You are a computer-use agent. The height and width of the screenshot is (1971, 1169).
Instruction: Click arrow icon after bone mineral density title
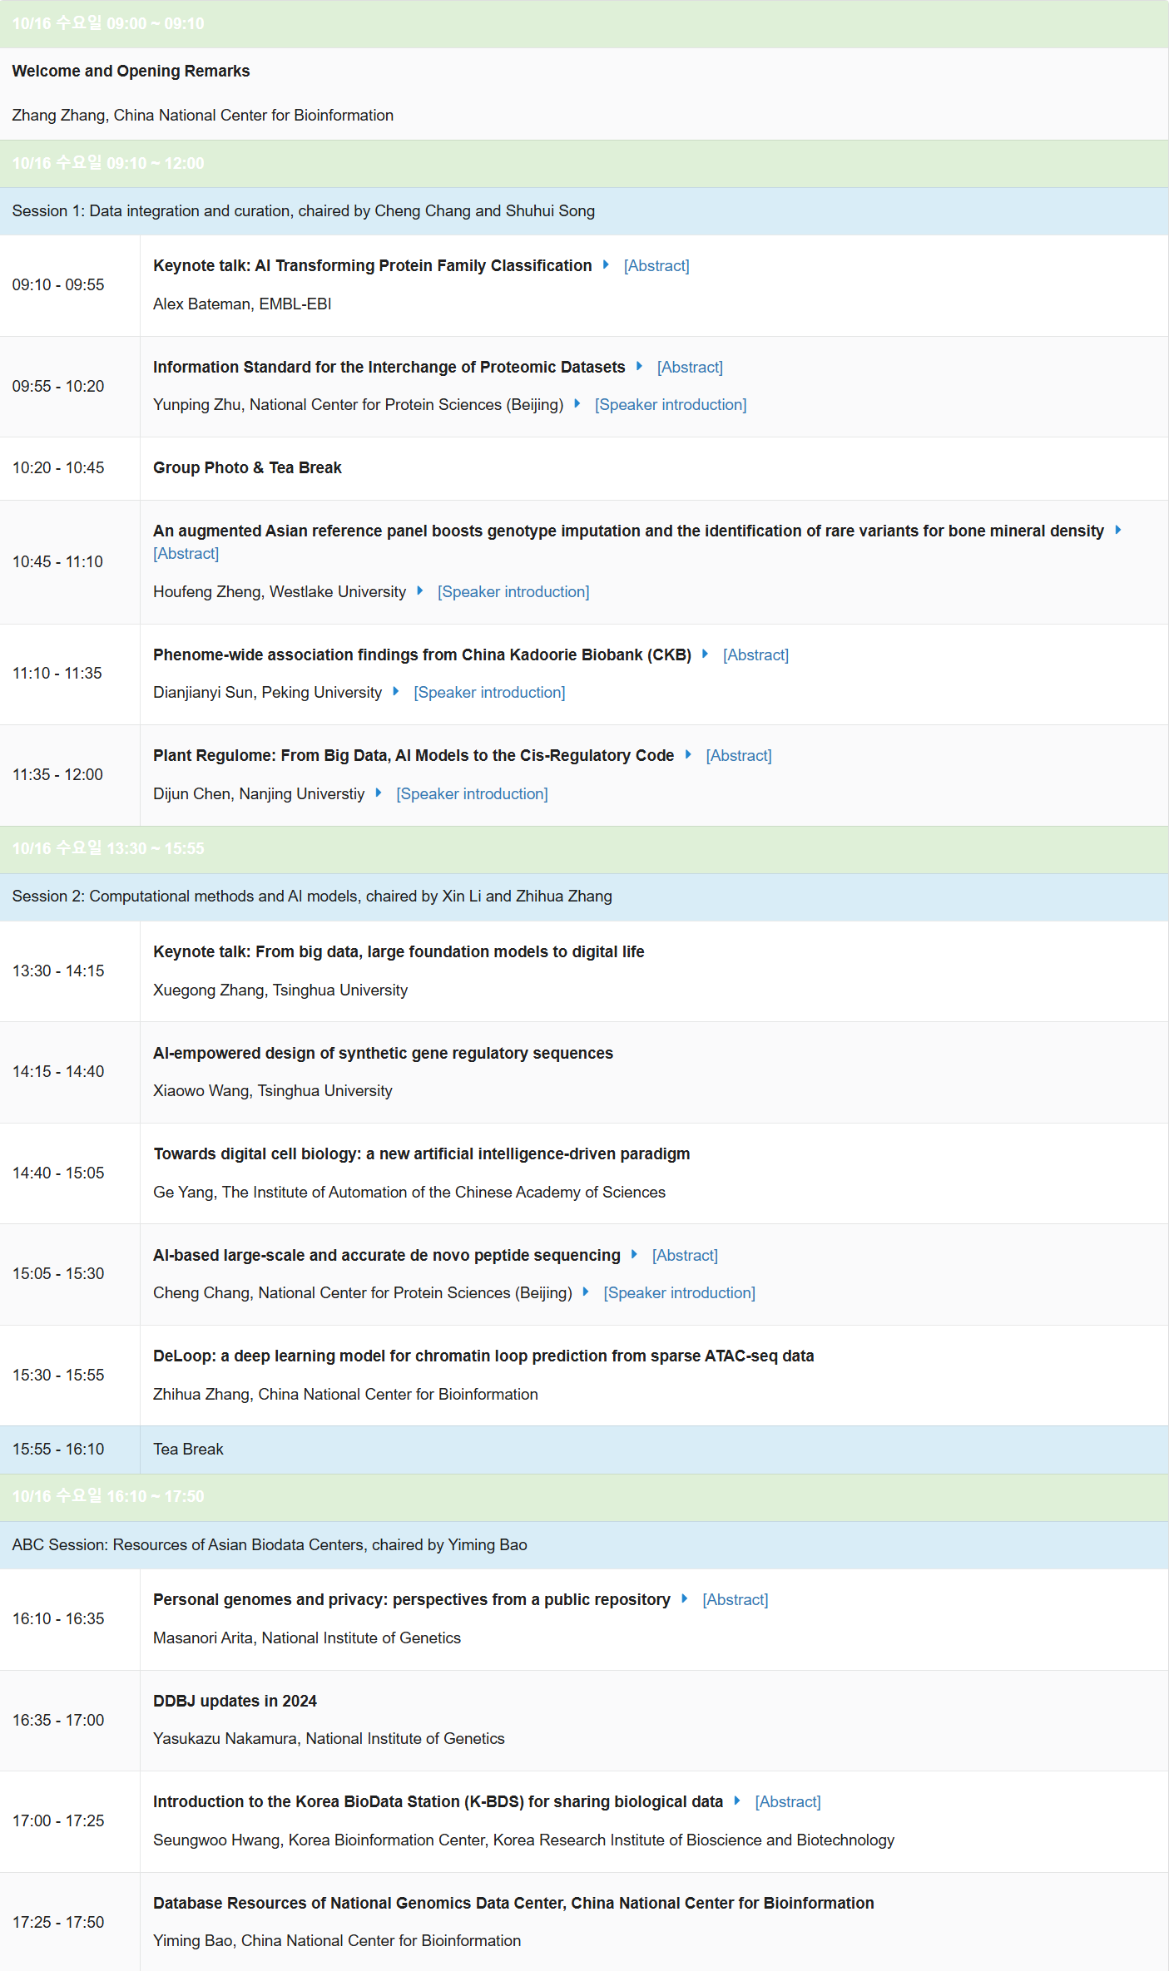click(1117, 531)
